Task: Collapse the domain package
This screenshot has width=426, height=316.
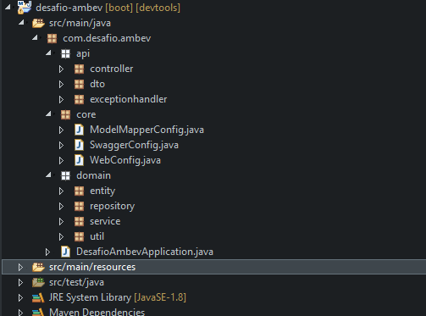Action: (48, 175)
